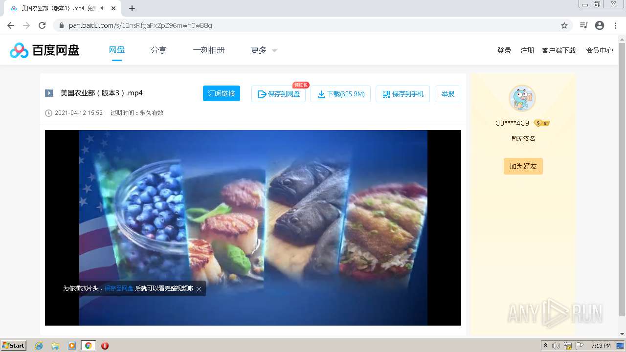Click the scrollbar down arrow

622,334
